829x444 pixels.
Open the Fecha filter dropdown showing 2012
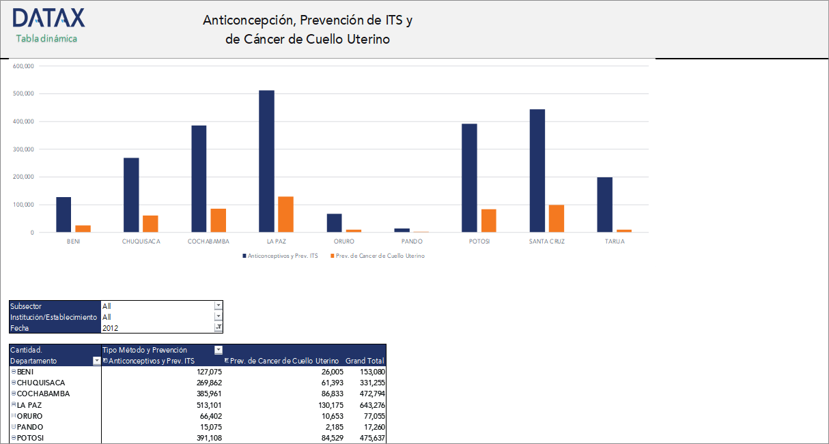point(219,327)
